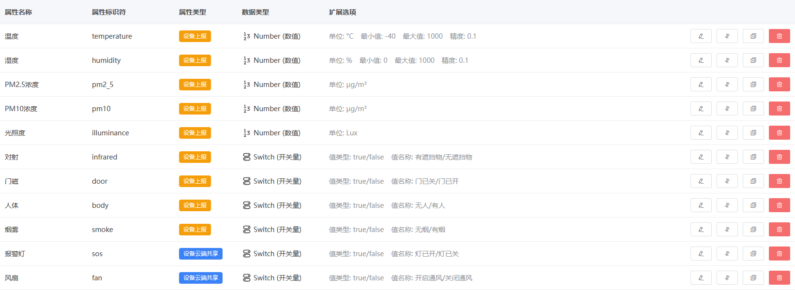Click the sort arrows for pm10 row

[727, 109]
